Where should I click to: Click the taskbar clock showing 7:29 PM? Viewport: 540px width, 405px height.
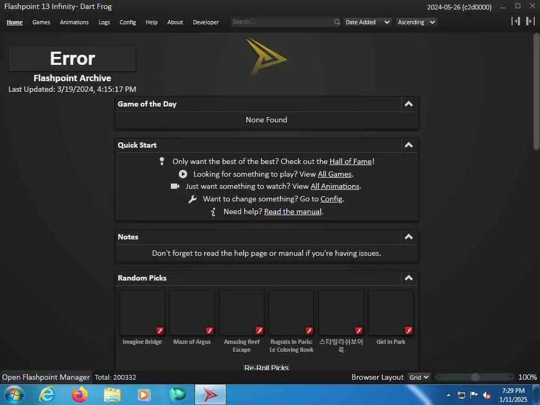(x=513, y=395)
